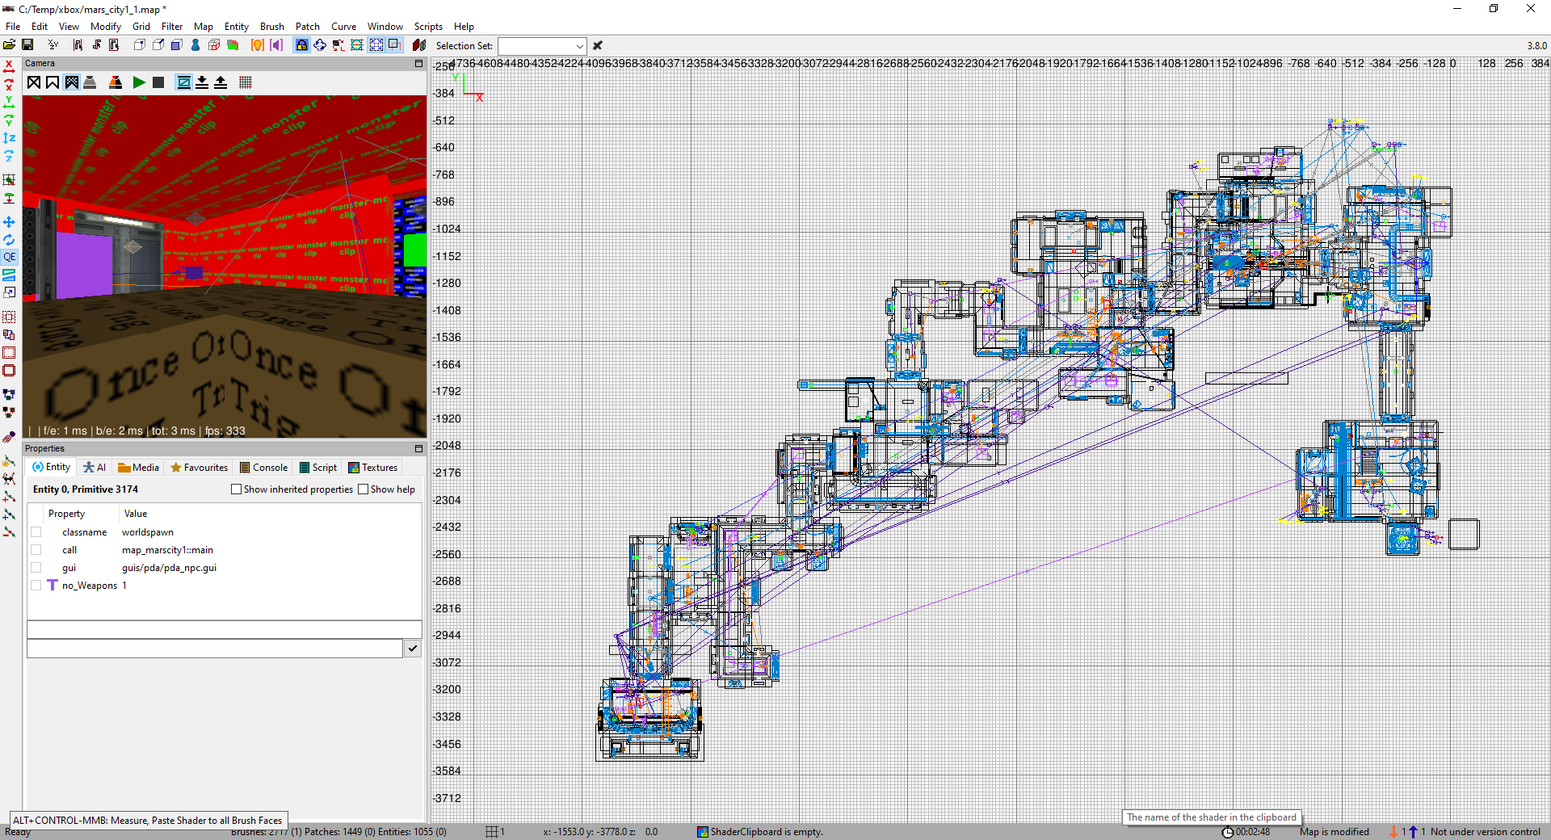Click the CSG Make Room icon
The height and width of the screenshot is (840, 1551).
click(x=9, y=371)
